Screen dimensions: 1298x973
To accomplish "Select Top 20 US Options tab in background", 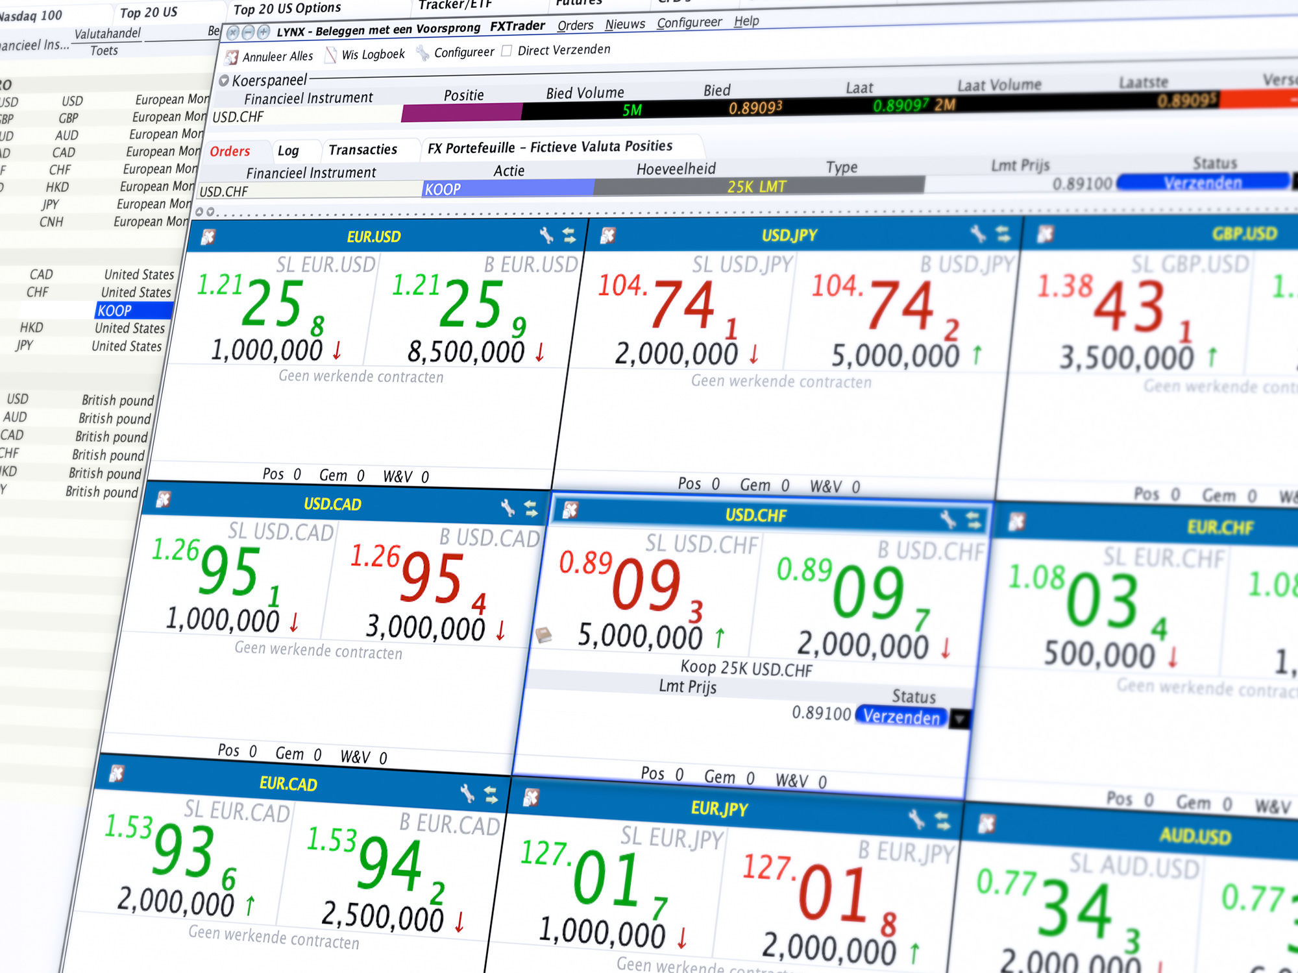I will click(287, 9).
